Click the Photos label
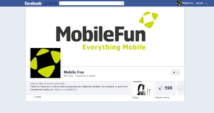 135,97
